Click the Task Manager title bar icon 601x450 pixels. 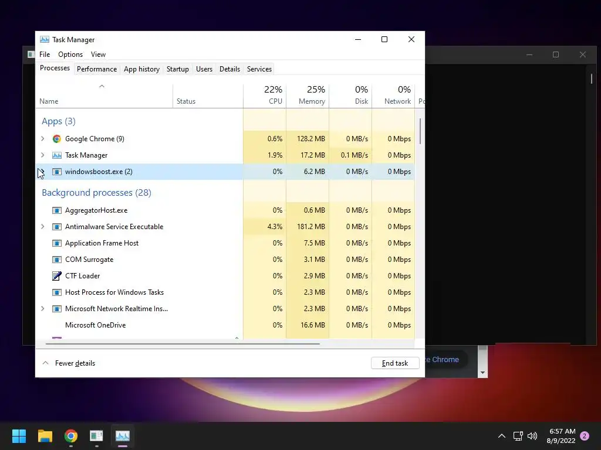[x=45, y=39]
